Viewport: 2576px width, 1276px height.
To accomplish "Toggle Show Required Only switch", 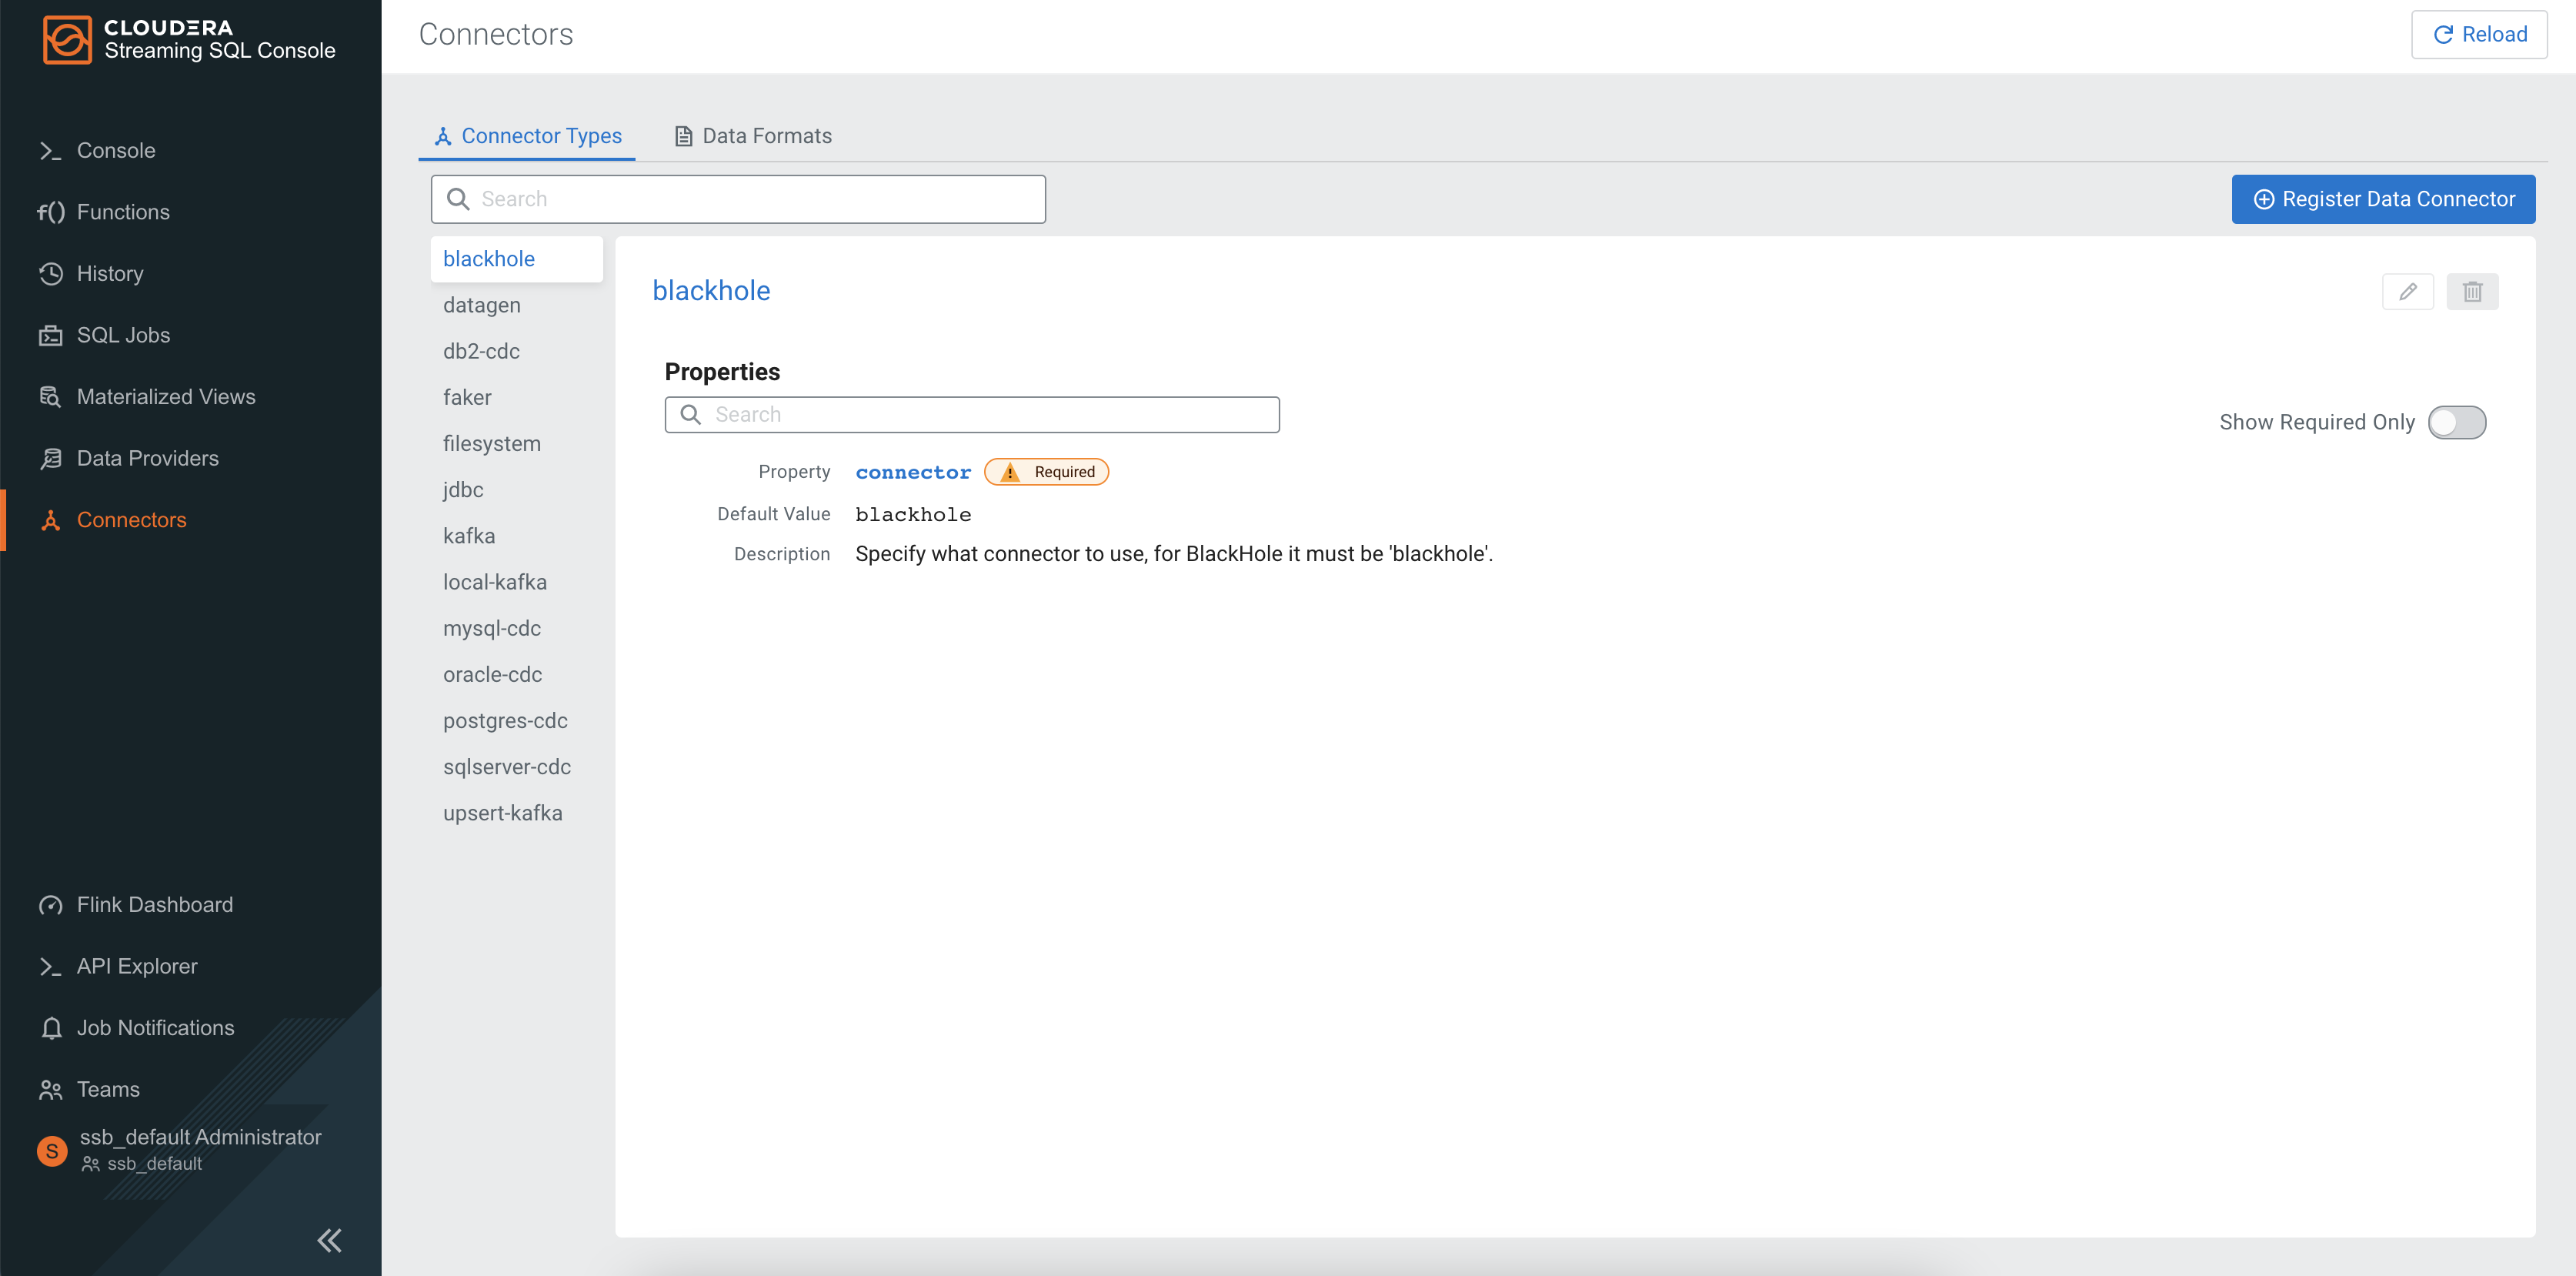I will tap(2457, 422).
